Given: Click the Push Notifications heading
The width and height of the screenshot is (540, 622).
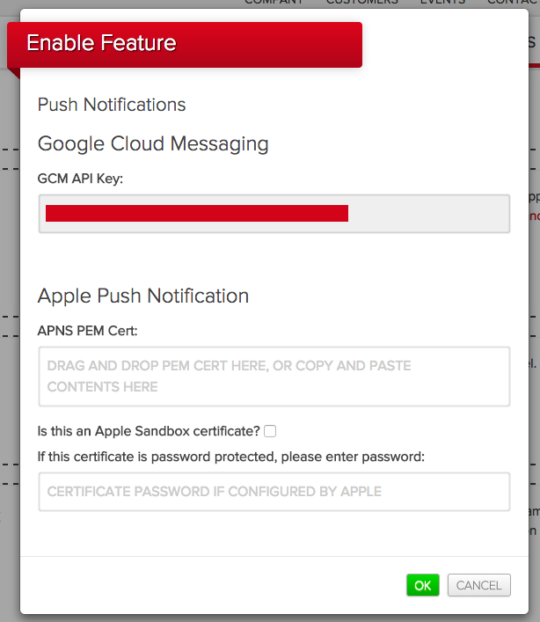Looking at the screenshot, I should (x=112, y=105).
